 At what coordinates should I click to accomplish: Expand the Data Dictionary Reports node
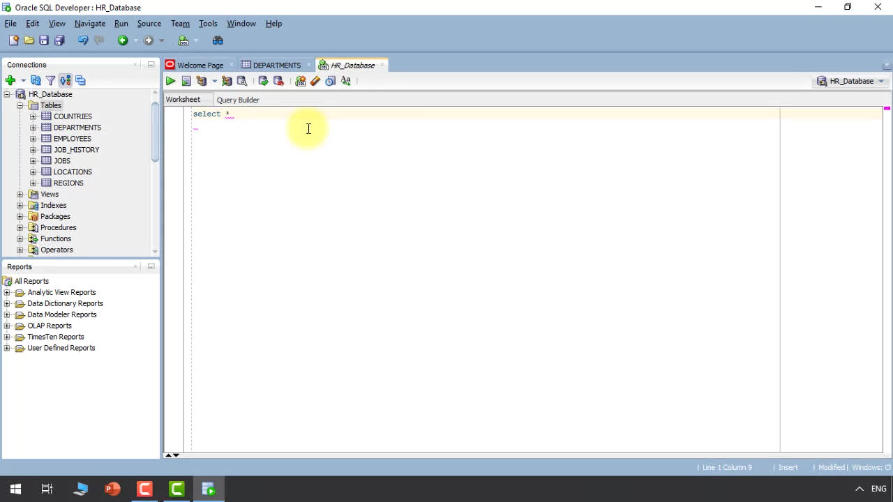[8, 303]
